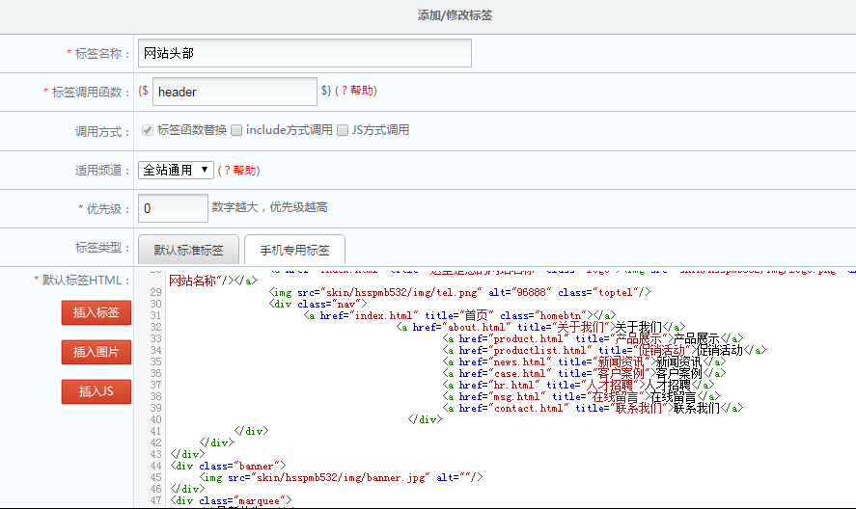
Task: Click the div class="nav" code line
Action: pyautogui.click(x=318, y=304)
